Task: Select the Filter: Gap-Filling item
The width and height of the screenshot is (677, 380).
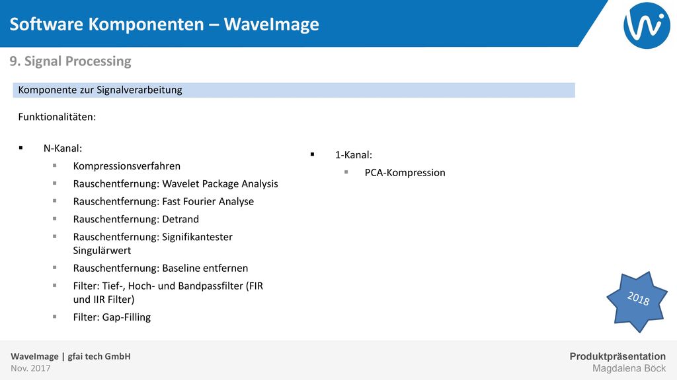Action: pos(112,317)
